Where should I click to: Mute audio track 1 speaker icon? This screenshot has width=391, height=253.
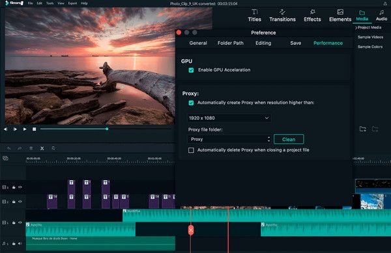20,243
